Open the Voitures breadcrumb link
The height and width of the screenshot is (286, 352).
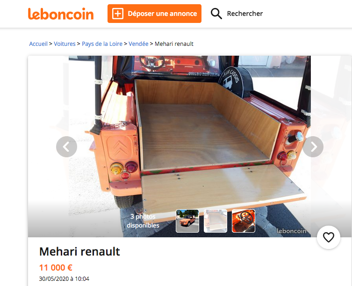(65, 44)
